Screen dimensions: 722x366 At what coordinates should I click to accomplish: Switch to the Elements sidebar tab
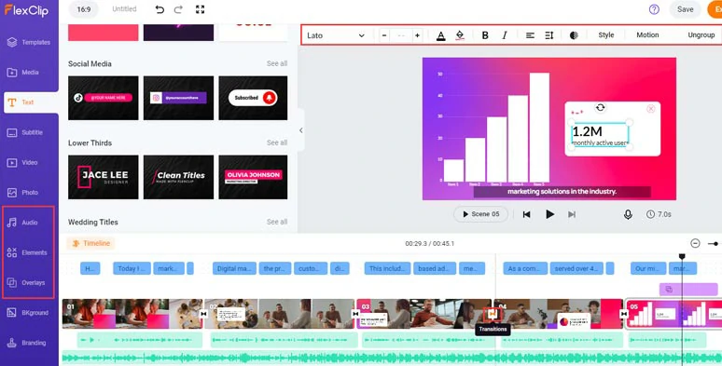pos(29,252)
